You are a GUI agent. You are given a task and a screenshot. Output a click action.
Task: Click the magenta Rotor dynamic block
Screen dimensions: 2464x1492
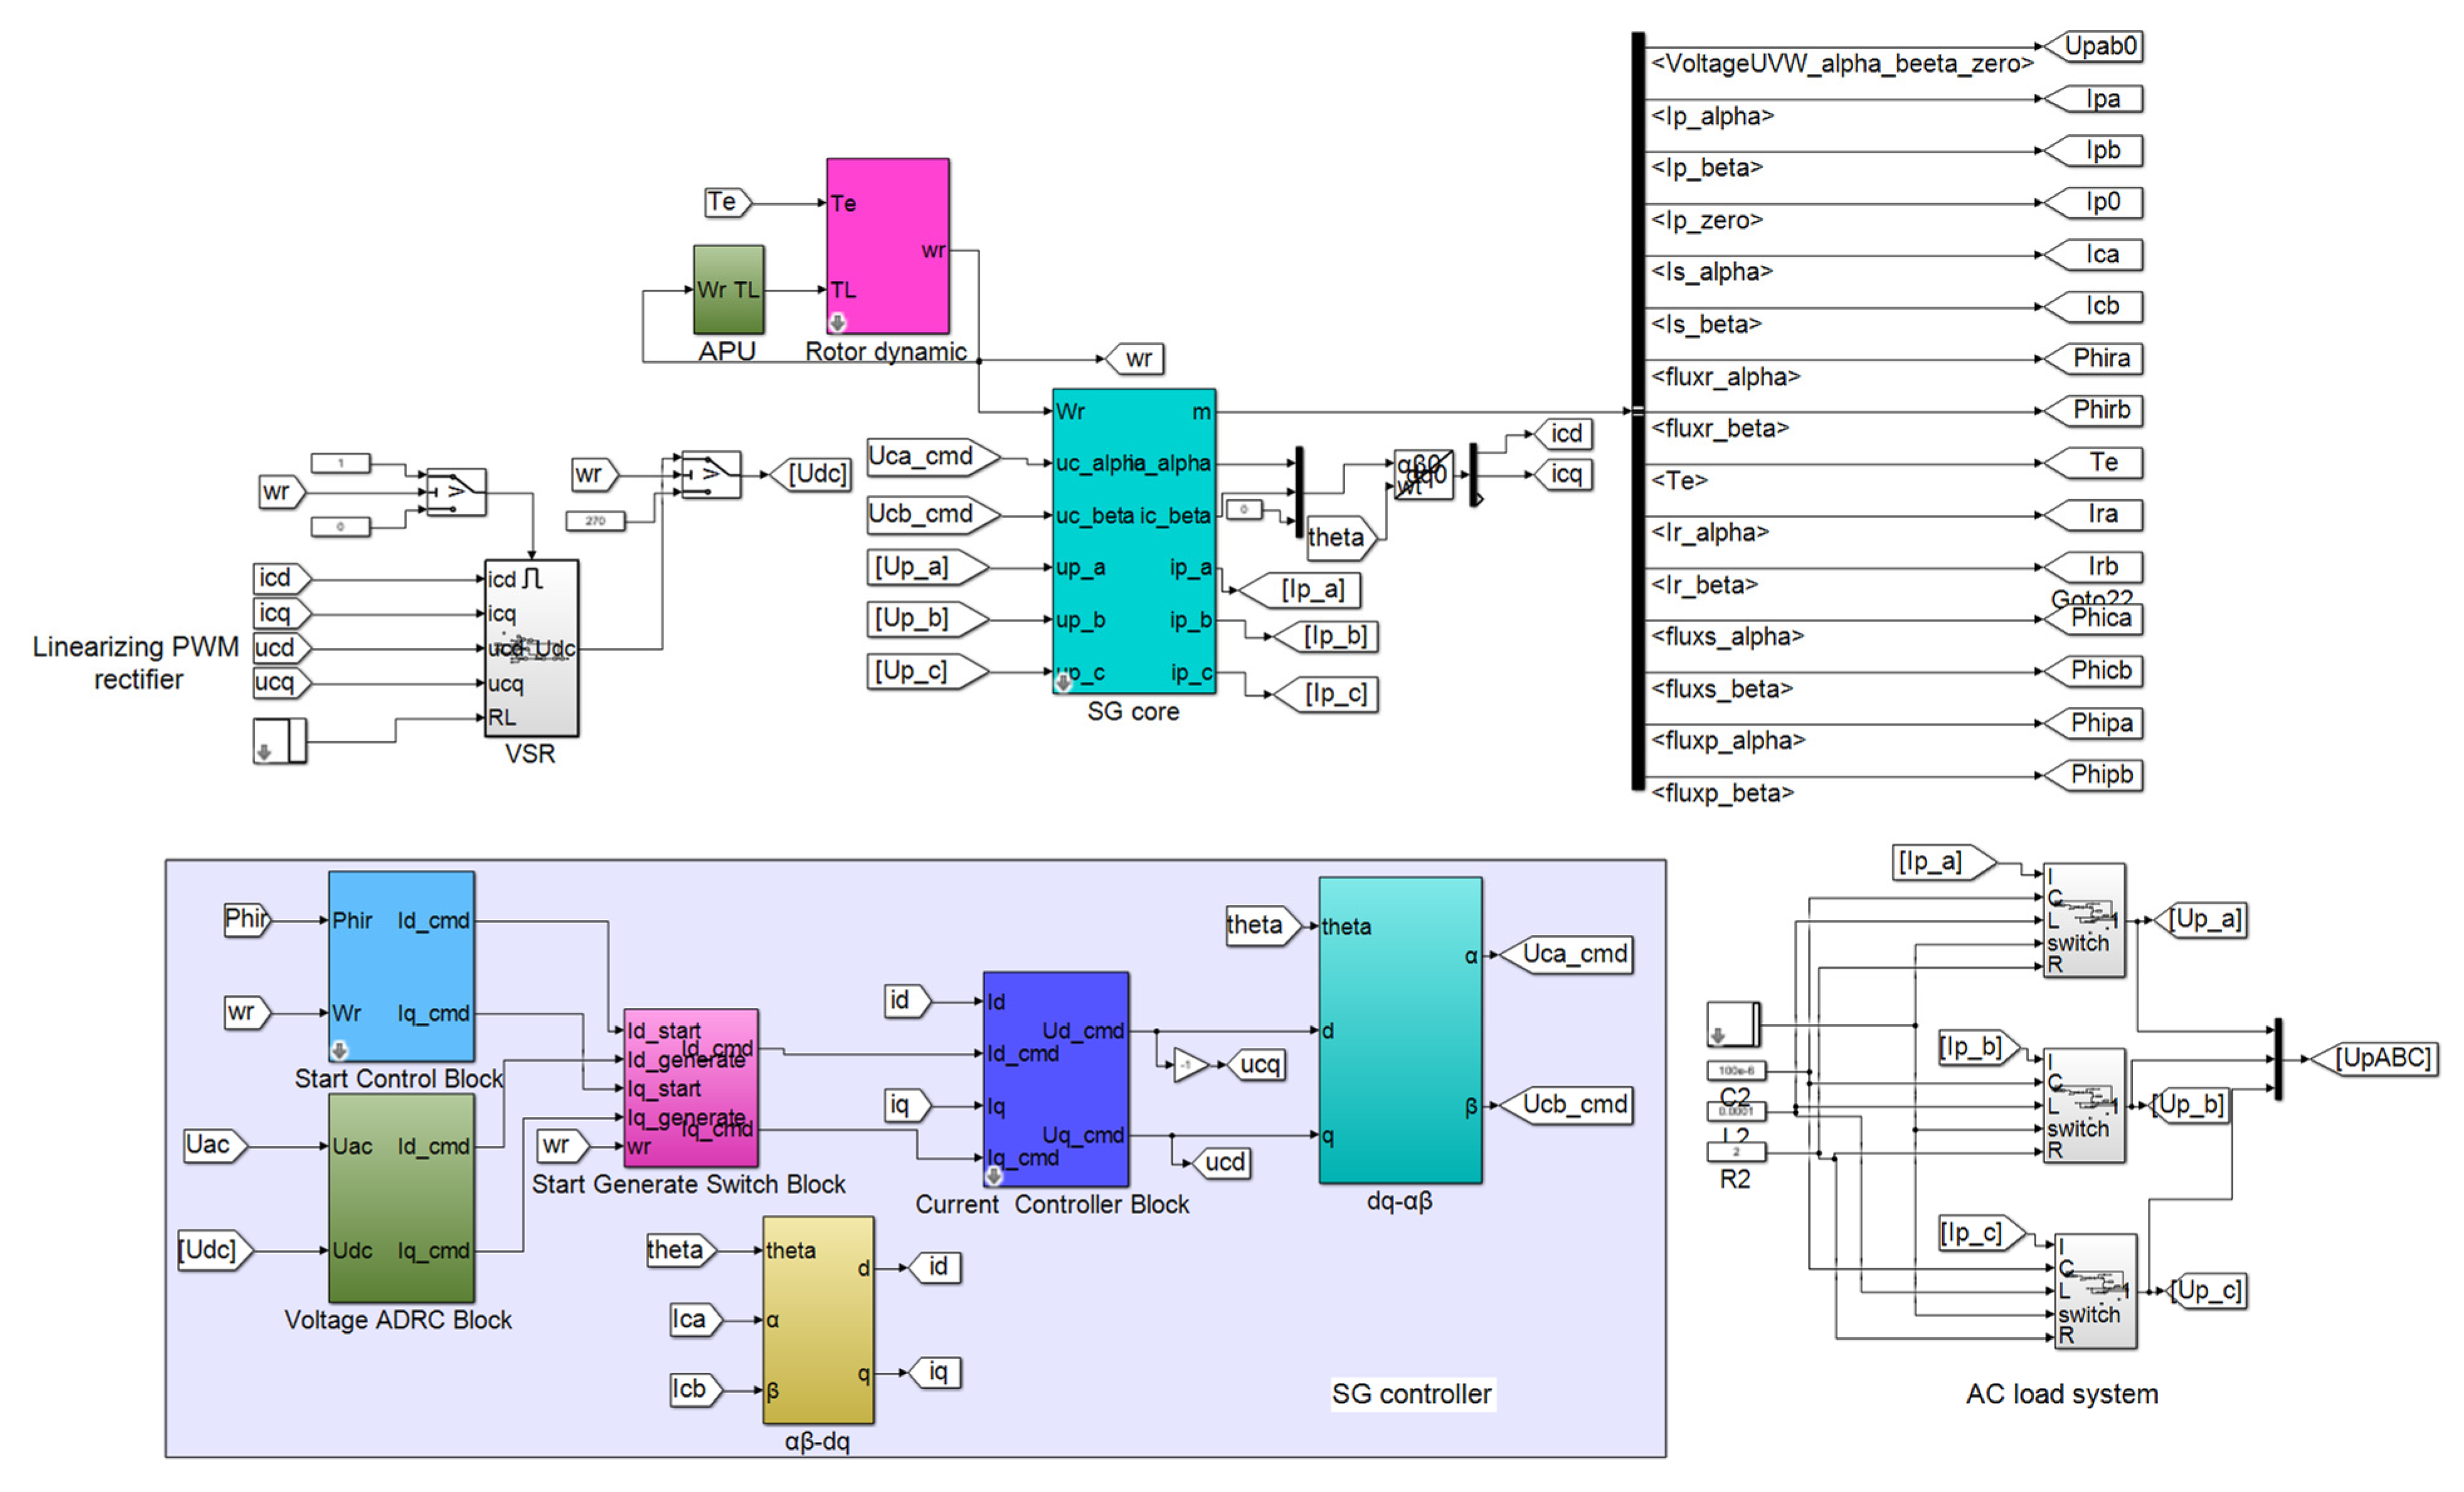[x=887, y=246]
